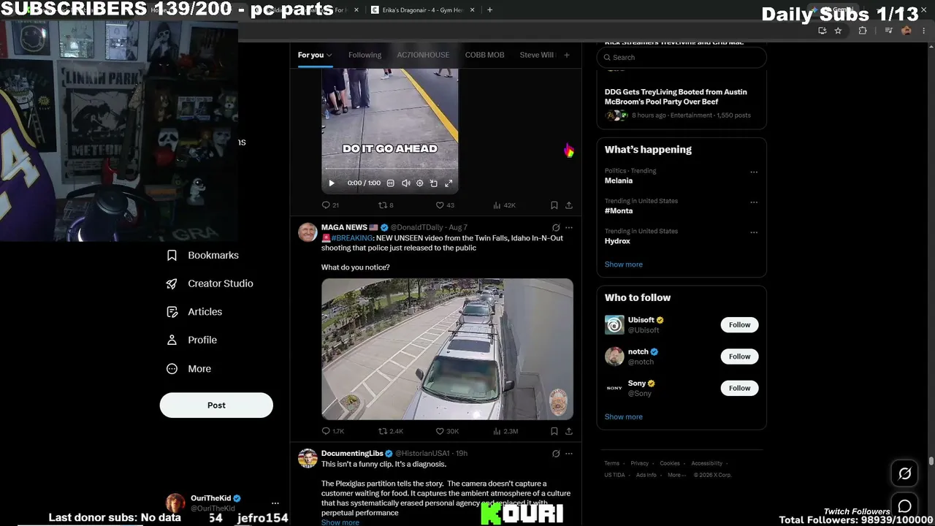Bookmark the MAGA NEWS post
The height and width of the screenshot is (526, 935).
(x=554, y=431)
